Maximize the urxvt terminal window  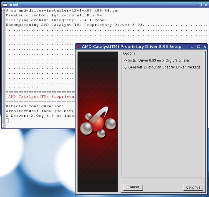coord(200,5)
